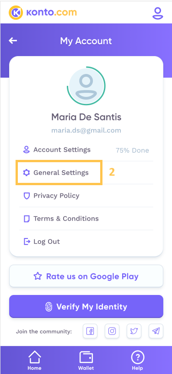Switch to the Wallet tab
172x374 pixels.
86,360
